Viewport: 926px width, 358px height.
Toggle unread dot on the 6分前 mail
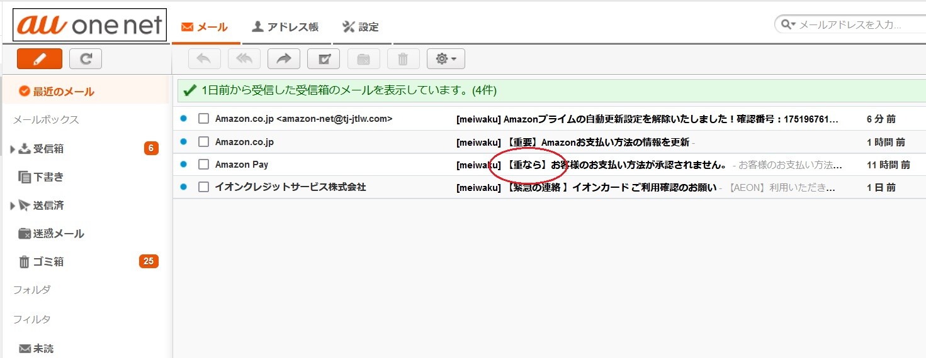coord(183,118)
